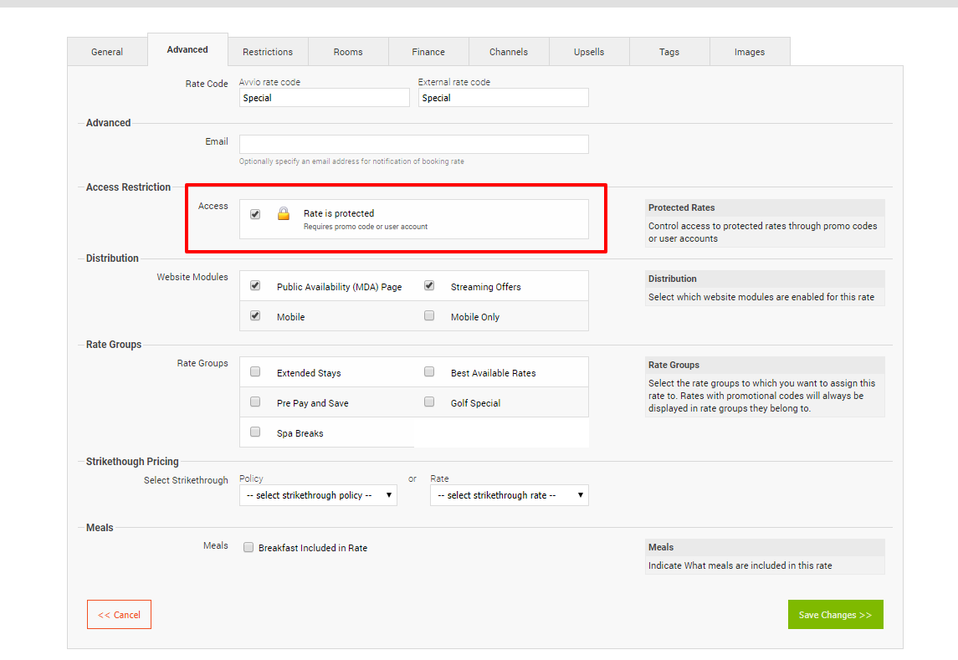The image size is (958, 660).
Task: View the Upsells tab
Action: pos(589,52)
